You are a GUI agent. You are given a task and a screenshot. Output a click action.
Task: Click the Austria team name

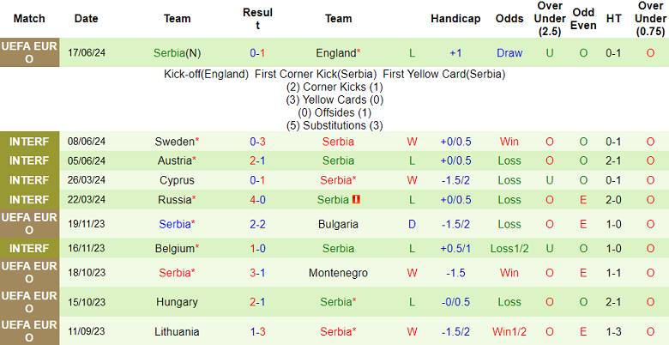pyautogui.click(x=175, y=160)
